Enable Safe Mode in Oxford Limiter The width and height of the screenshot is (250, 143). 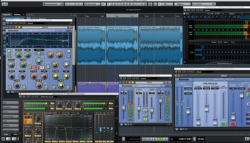pos(233,124)
